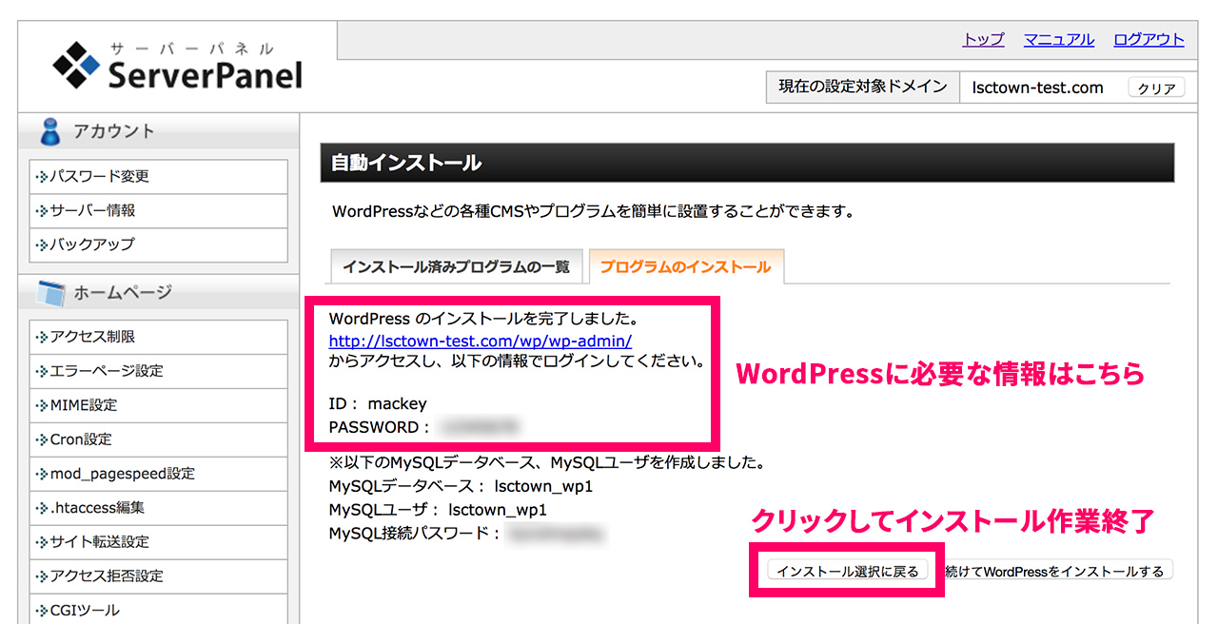Screen dimensions: 1218x624
Task: Click ログアウト to log out
Action: tap(1149, 40)
